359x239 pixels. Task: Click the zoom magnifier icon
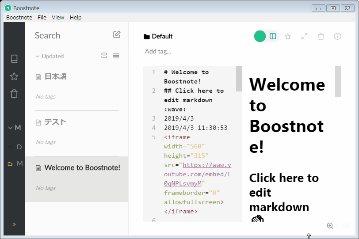click(x=330, y=226)
